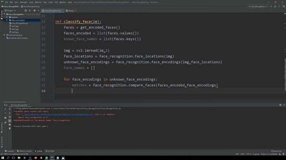Open Project panel gear settings
The height and width of the screenshot is (160, 286).
34,11
